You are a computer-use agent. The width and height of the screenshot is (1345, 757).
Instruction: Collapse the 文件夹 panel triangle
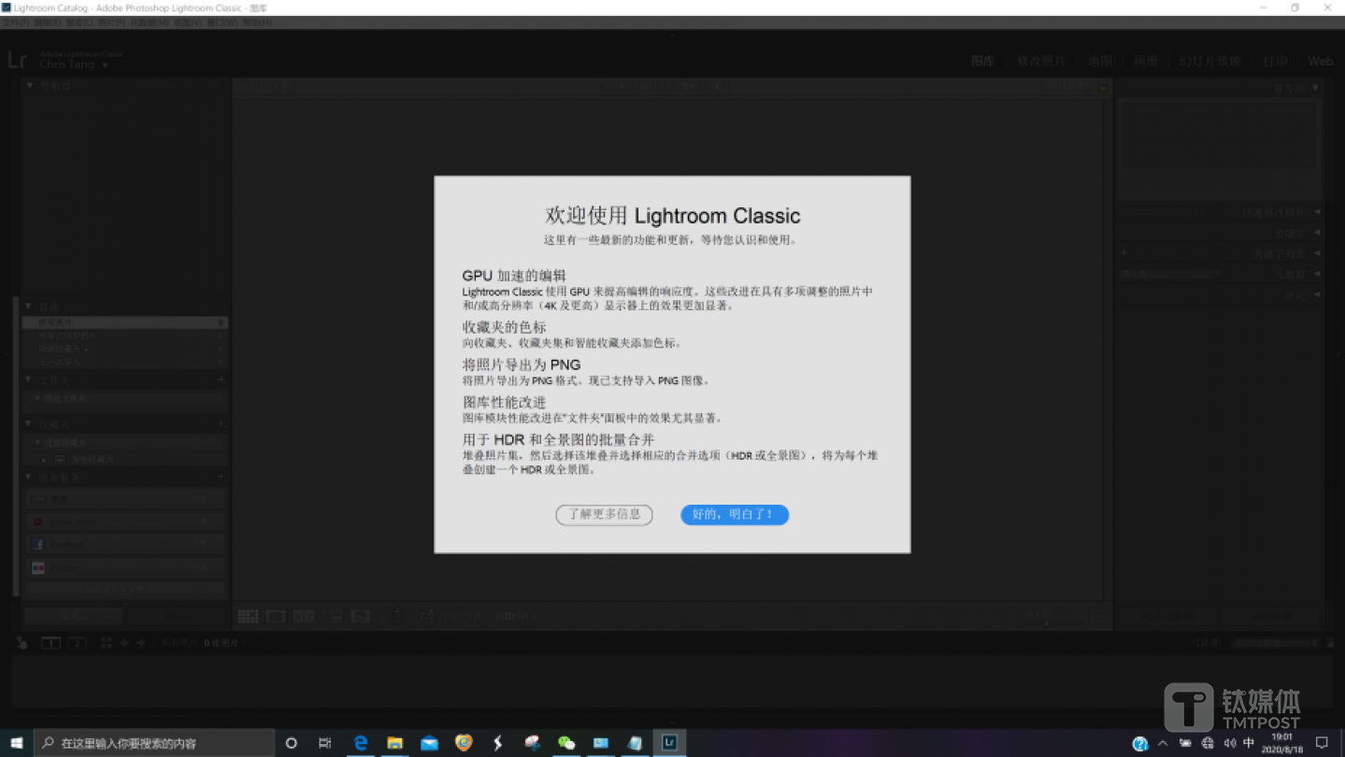(28, 380)
